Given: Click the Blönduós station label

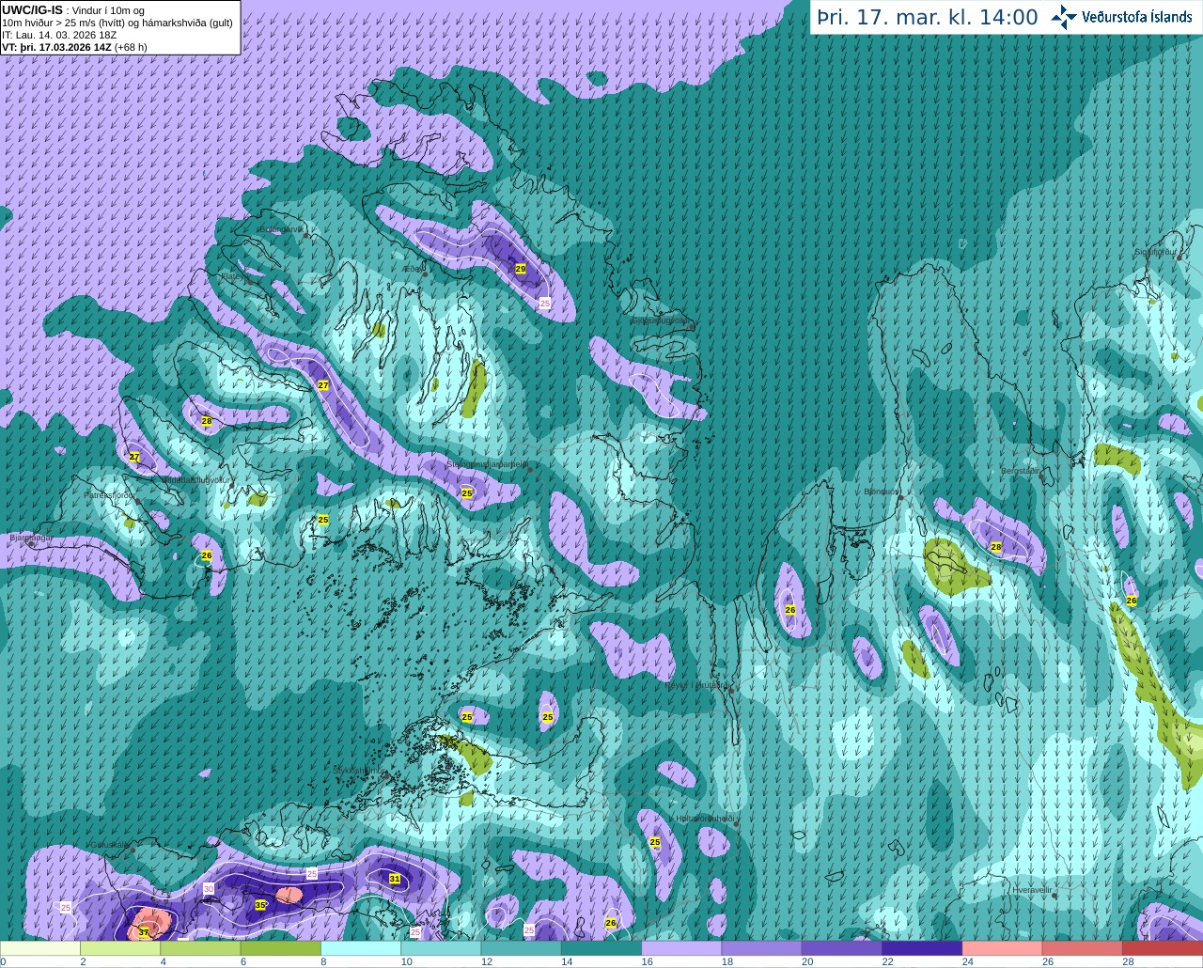Looking at the screenshot, I should click(x=882, y=492).
